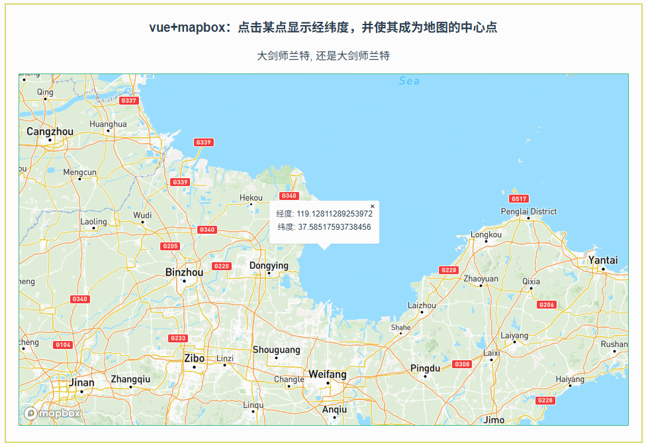Screen dimensions: 646x443
Task: Click the Shouguang label
Action: click(x=276, y=350)
